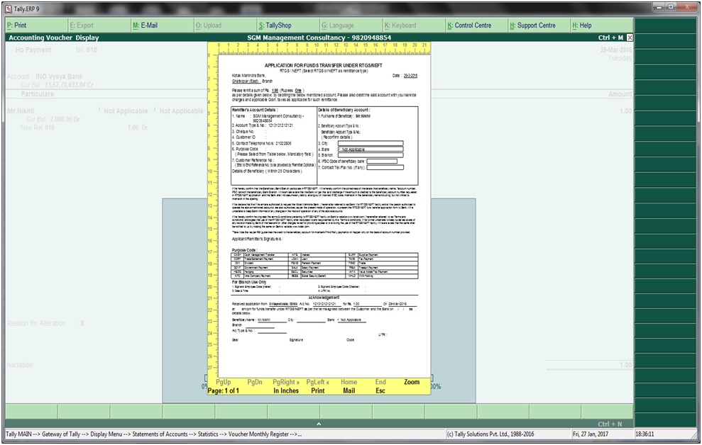Close the voucher display with the X icon
702x445 pixels.
click(x=630, y=38)
